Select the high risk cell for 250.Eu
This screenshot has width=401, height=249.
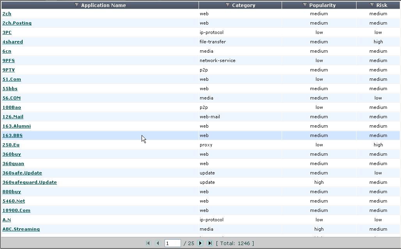click(x=378, y=145)
